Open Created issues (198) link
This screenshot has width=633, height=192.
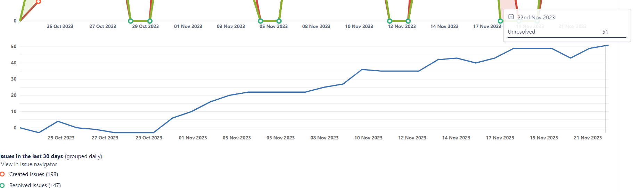point(34,174)
